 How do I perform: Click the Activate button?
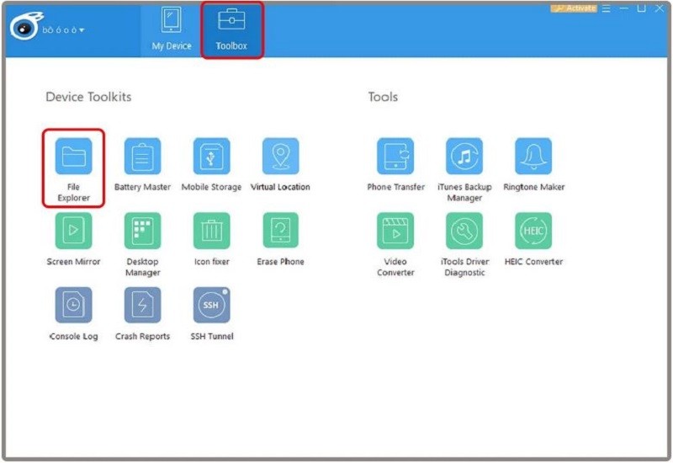[574, 8]
